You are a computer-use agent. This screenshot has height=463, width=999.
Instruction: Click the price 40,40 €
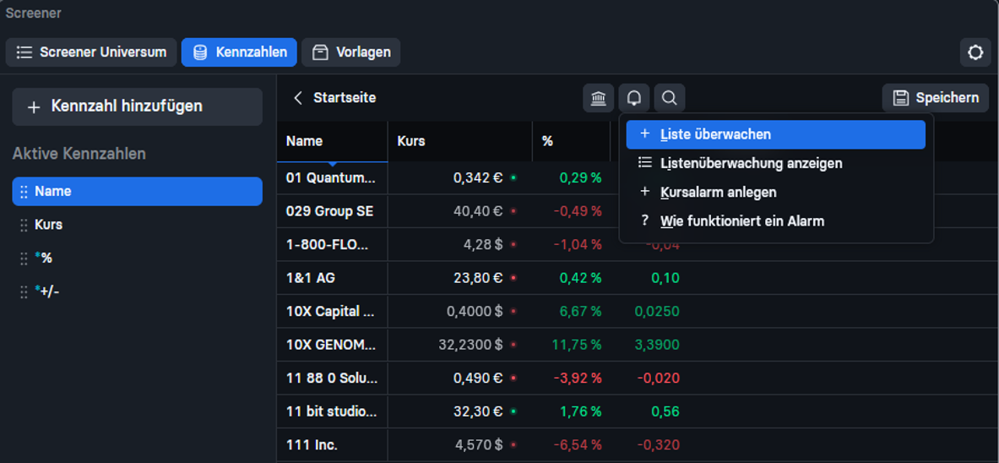point(478,211)
